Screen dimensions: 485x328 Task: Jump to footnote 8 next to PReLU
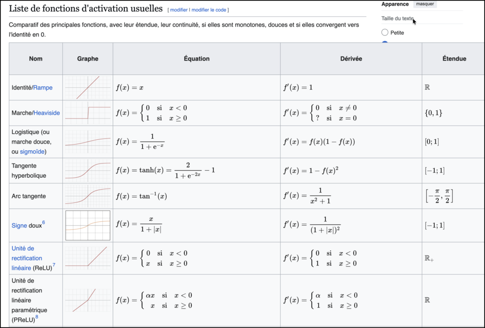coord(36,317)
